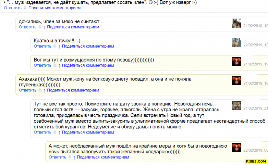Screen dimensions: 268x165
Task: Click up-arrow parent icon under 'Вот мы тут' comment
Action: pos(59,65)
